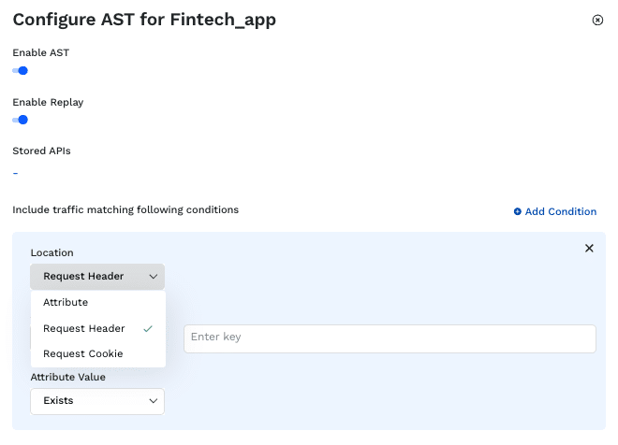This screenshot has width=618, height=445.
Task: Click the Configure AST for Fintech_app title
Action: tap(144, 20)
